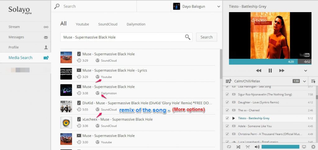Viewport: 318px width, 150px height.
Task: Adjust the volume slider bar
Action: point(280,147)
